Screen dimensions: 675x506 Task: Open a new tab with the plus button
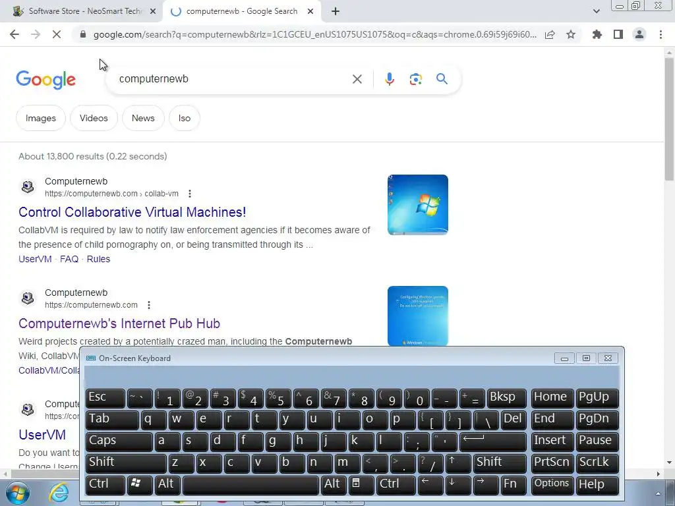pyautogui.click(x=336, y=11)
